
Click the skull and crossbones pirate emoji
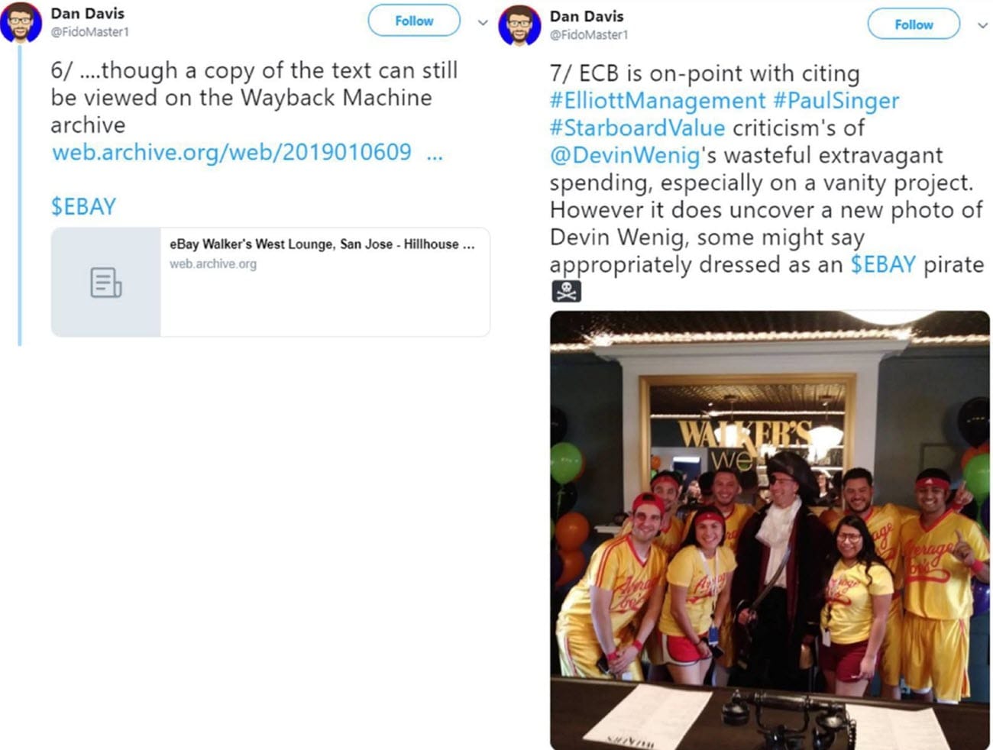click(x=566, y=291)
